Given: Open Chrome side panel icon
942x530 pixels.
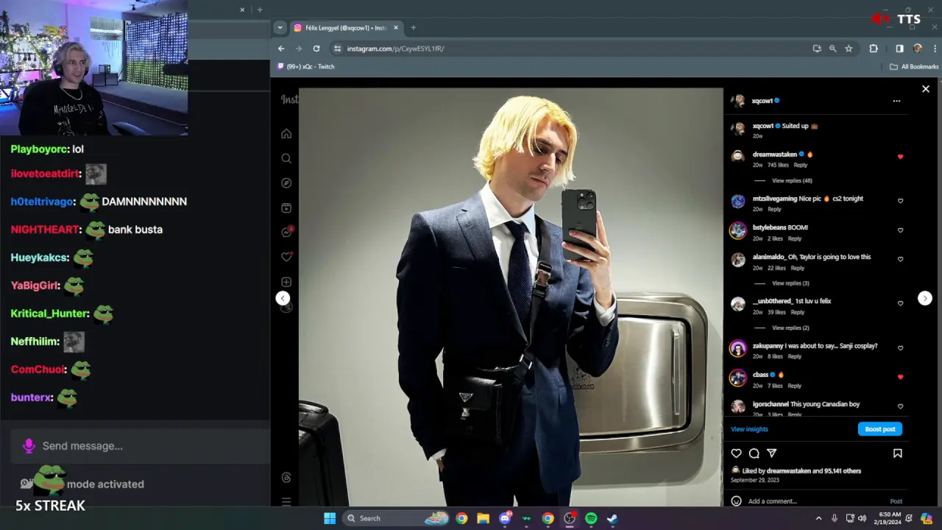Looking at the screenshot, I should (899, 49).
